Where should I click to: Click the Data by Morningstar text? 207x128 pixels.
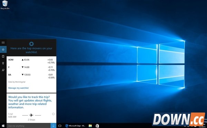[17, 82]
